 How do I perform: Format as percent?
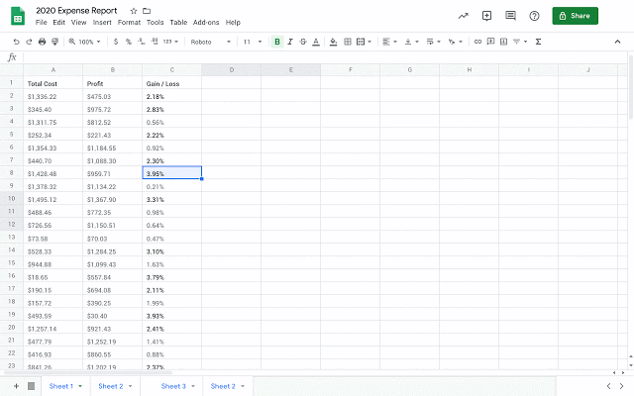click(x=129, y=42)
